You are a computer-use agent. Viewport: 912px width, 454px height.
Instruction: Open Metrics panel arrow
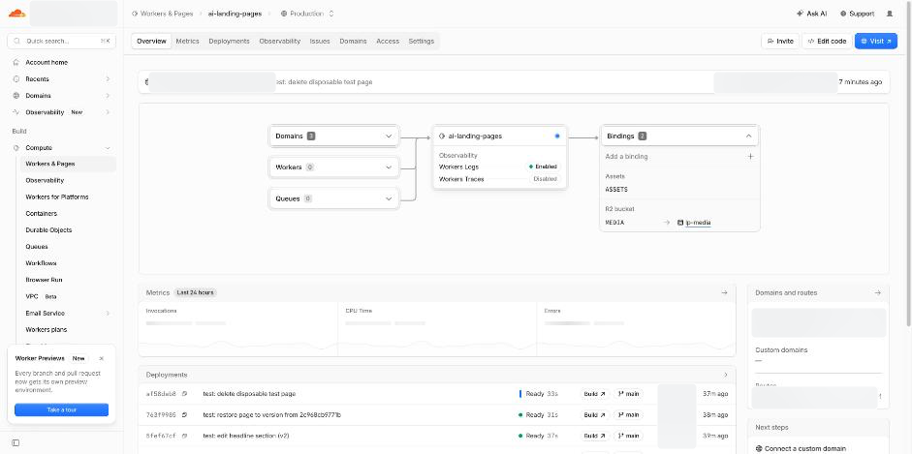coord(724,292)
